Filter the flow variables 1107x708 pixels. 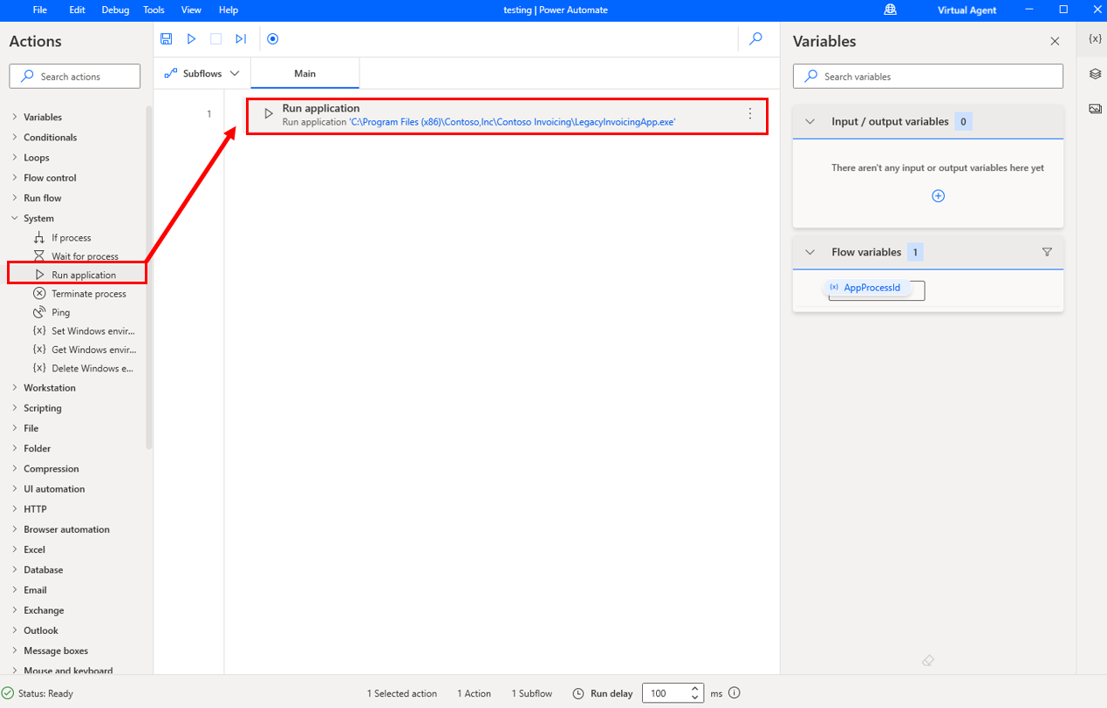(x=1048, y=252)
